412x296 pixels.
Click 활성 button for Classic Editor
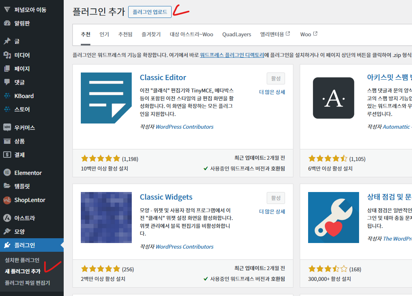(276, 78)
